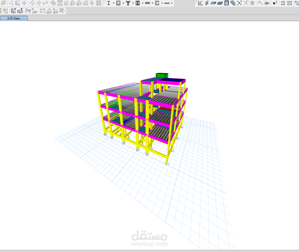This screenshot has height=252, width=299.
Task: Click the shear wall C-shape design icon
Action: 157,3
